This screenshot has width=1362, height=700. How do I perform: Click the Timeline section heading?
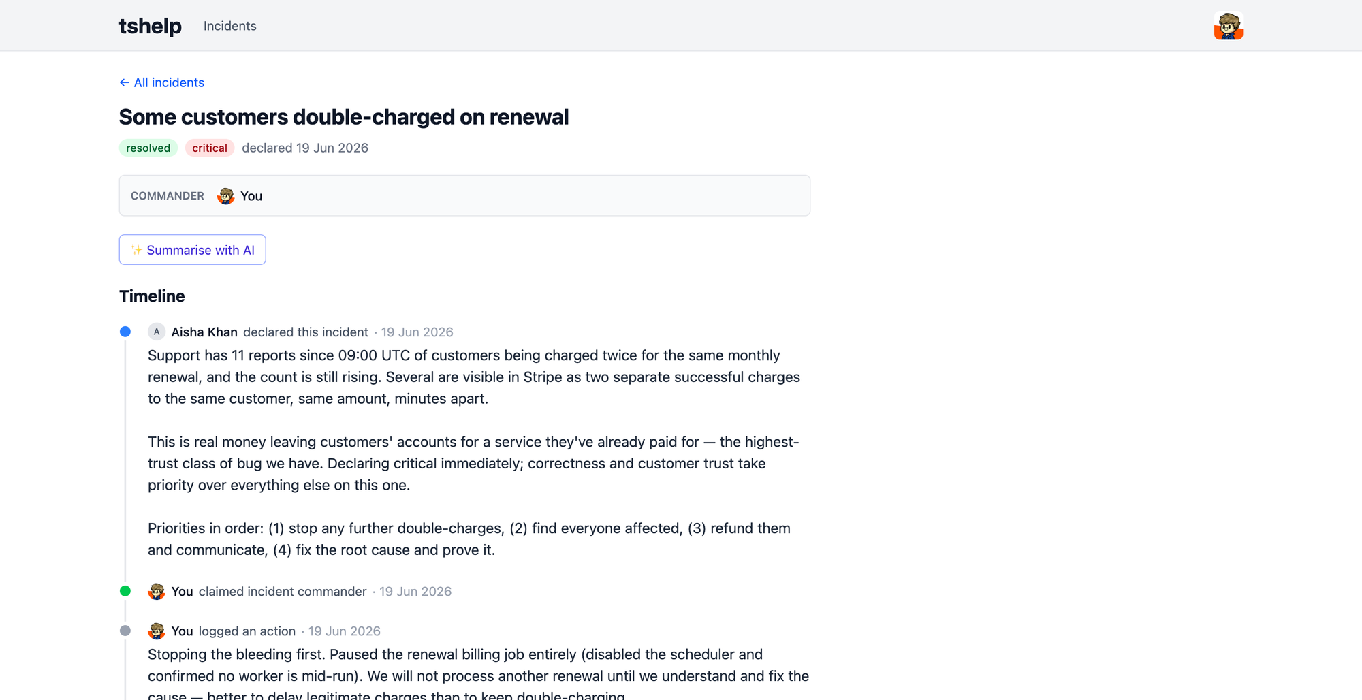pyautogui.click(x=152, y=296)
